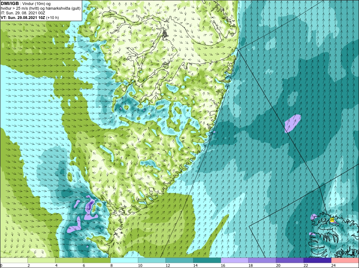359x268 pixels.
Task: Click the 22–24 m/s dark indigo legend swatch
Action: click(x=317, y=260)
